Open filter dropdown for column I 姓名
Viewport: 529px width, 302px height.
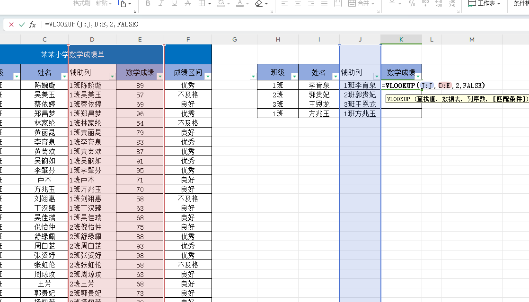pyautogui.click(x=335, y=77)
